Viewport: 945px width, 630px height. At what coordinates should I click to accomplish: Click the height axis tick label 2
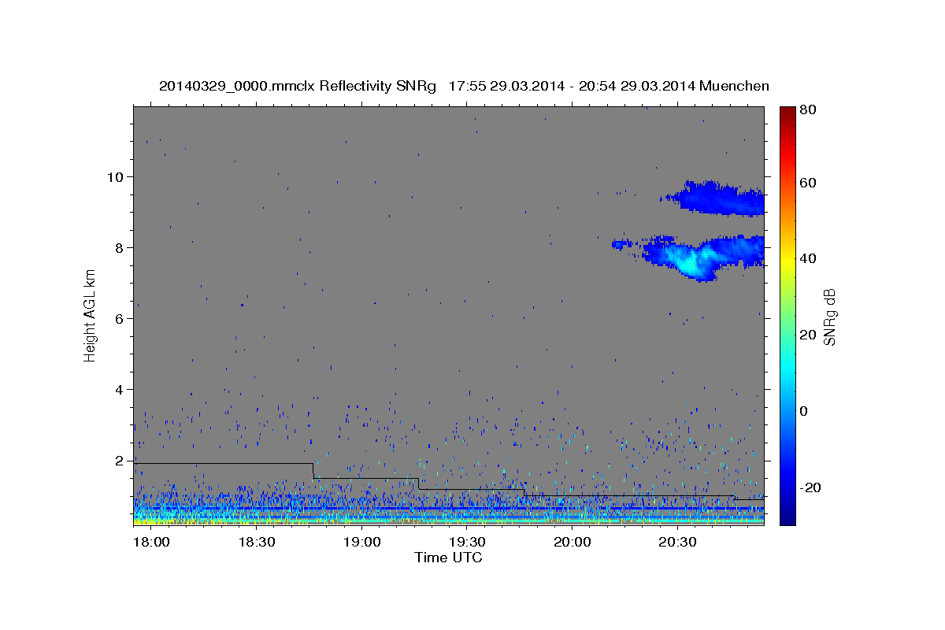120,460
